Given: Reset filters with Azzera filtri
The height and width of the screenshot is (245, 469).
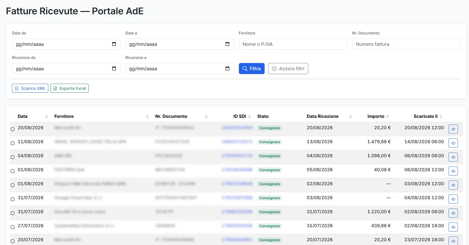Looking at the screenshot, I should tap(288, 69).
